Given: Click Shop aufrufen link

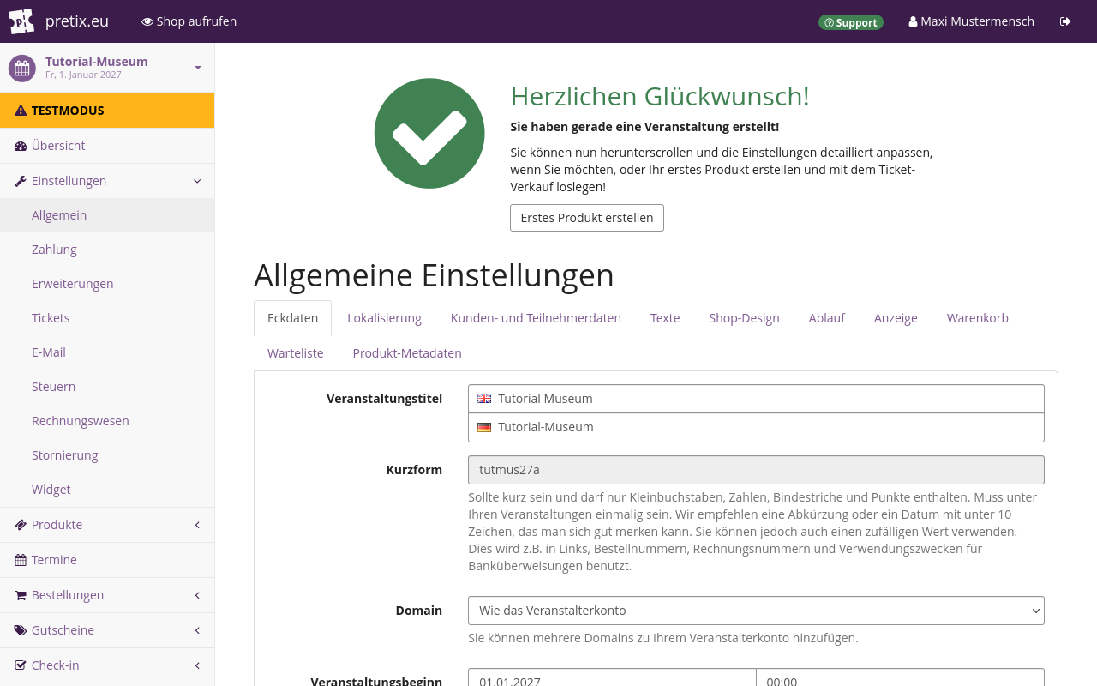Looking at the screenshot, I should point(189,21).
